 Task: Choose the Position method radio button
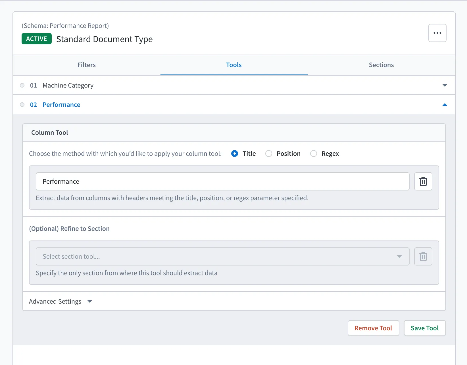269,154
